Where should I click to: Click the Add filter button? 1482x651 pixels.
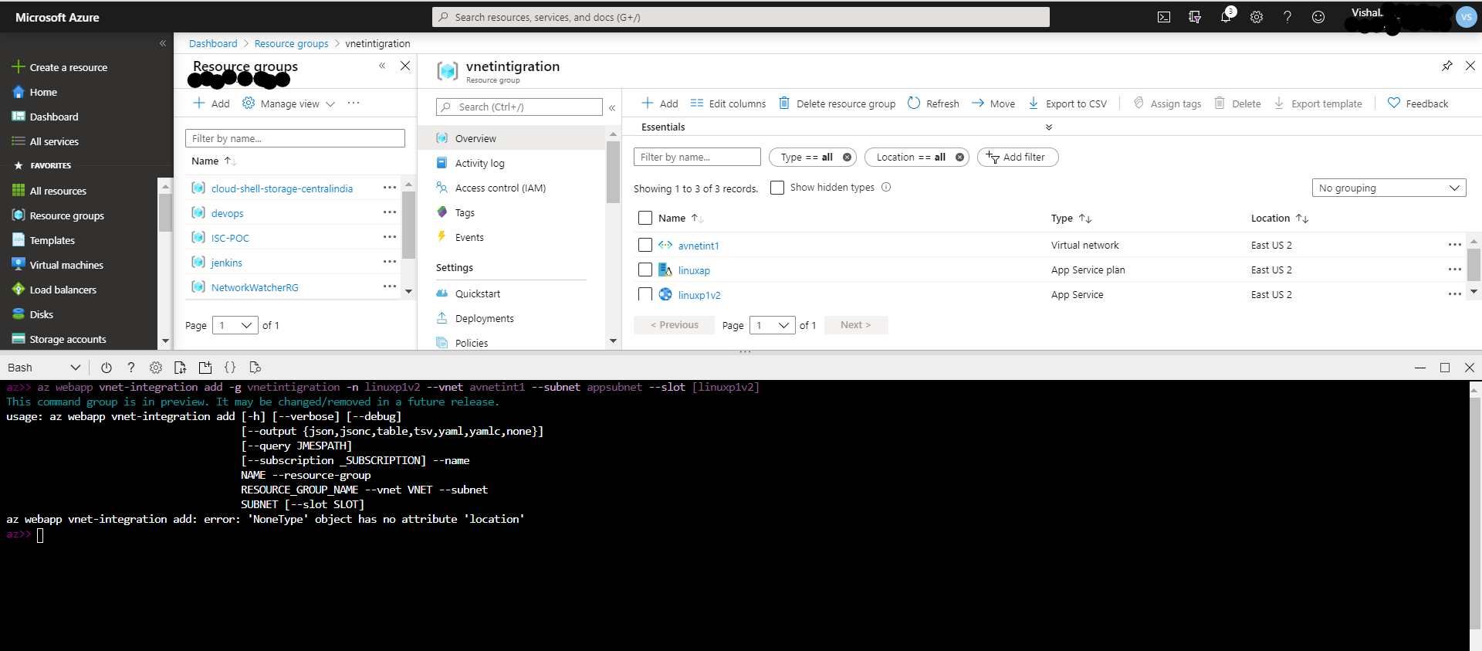1017,157
